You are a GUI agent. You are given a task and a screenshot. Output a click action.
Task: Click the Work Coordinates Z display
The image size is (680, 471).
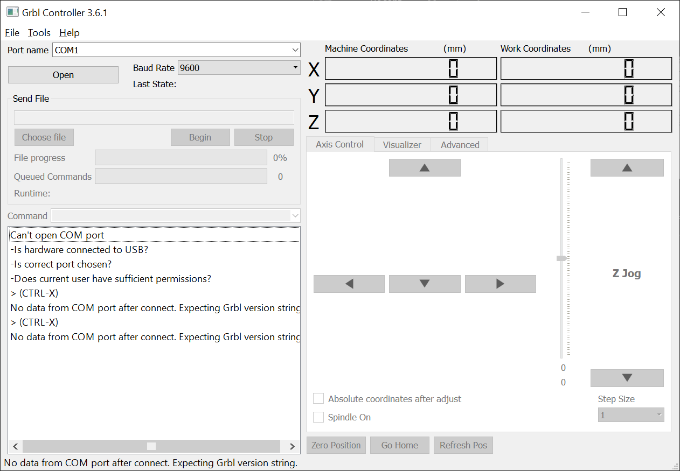(586, 121)
